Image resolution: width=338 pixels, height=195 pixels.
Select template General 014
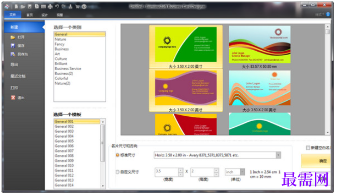click(x=77, y=185)
